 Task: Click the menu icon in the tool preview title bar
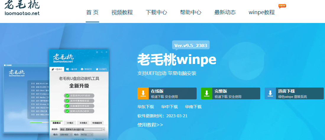pos(97,52)
